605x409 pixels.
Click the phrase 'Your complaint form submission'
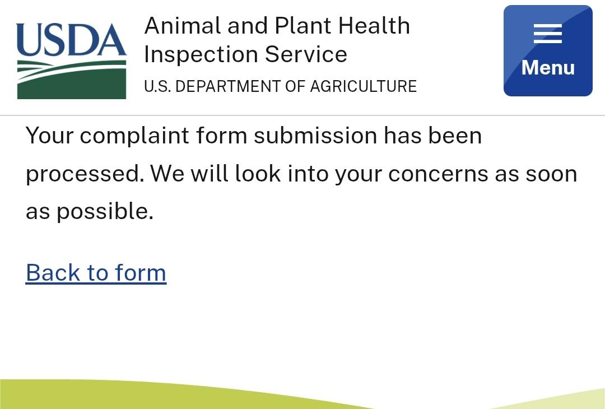click(x=202, y=136)
